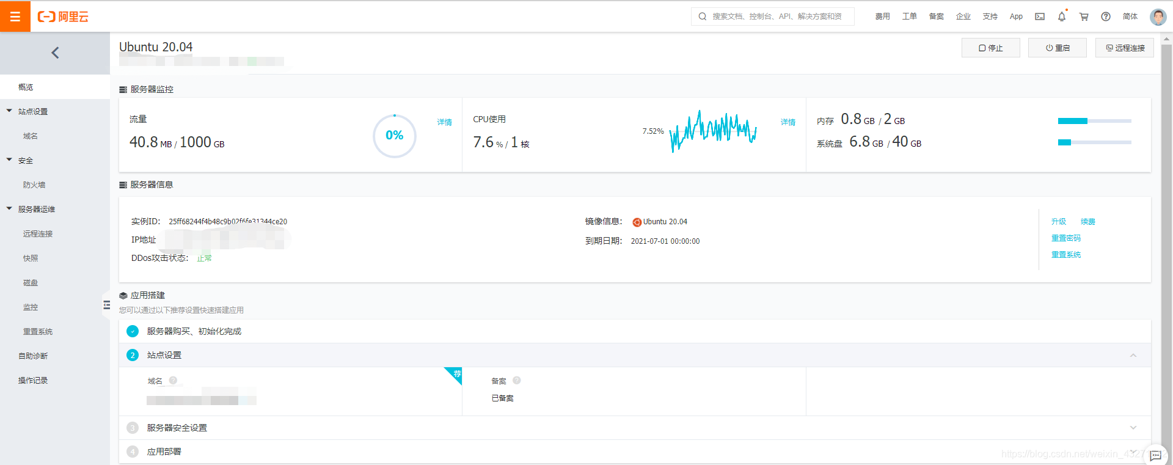
Task: Expand the 应用部署 step
Action: 1133,452
